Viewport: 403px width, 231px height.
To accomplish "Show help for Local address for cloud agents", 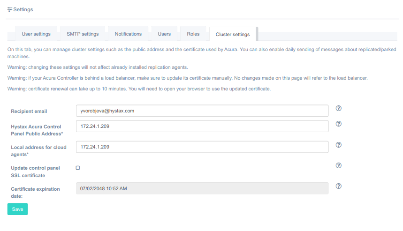I will (x=339, y=145).
